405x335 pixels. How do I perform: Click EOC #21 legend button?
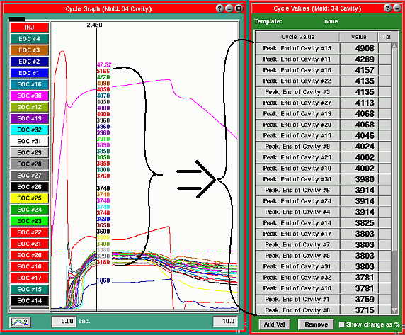pos(30,244)
